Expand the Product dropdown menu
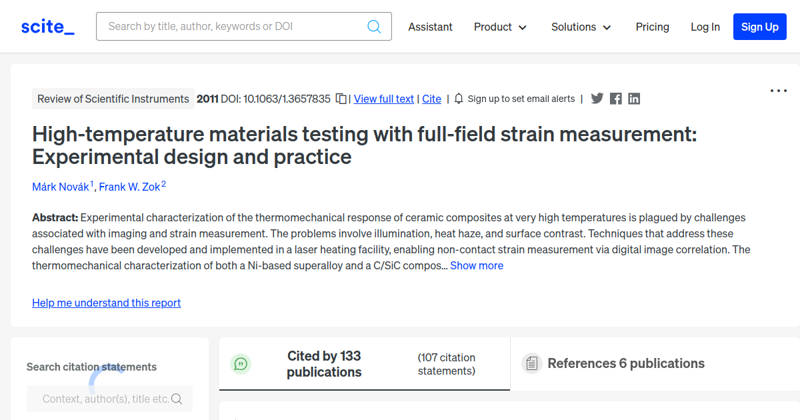Image resolution: width=800 pixels, height=420 pixels. pyautogui.click(x=501, y=27)
